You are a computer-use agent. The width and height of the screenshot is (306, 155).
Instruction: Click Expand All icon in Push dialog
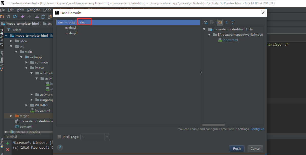(226, 22)
